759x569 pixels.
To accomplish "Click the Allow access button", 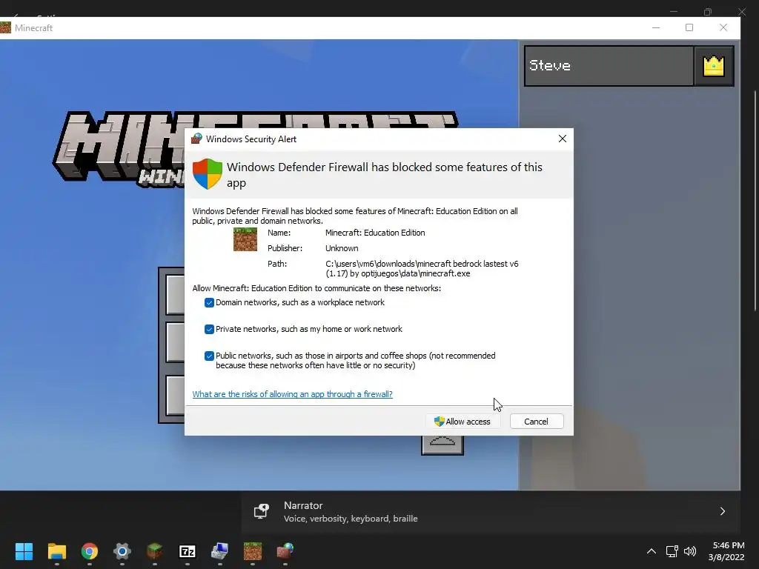I will tap(463, 422).
